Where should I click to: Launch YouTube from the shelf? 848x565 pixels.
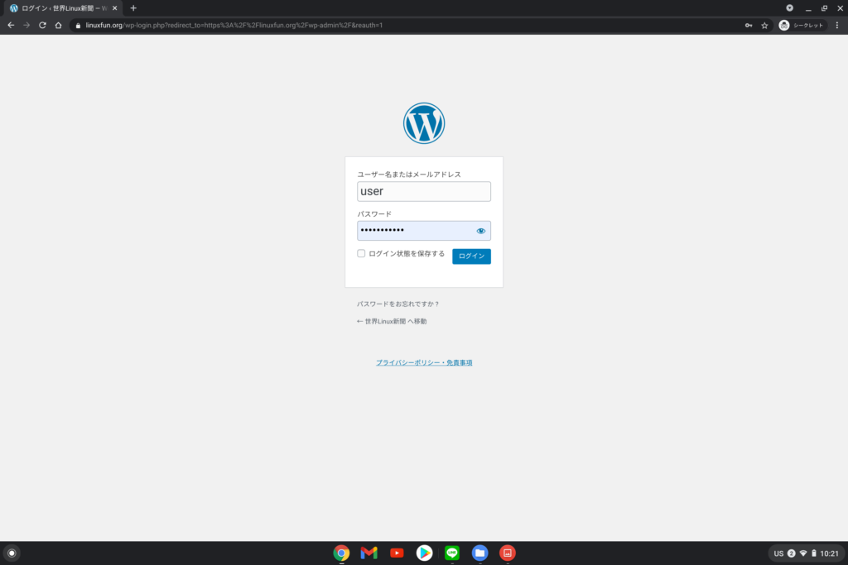tap(397, 553)
